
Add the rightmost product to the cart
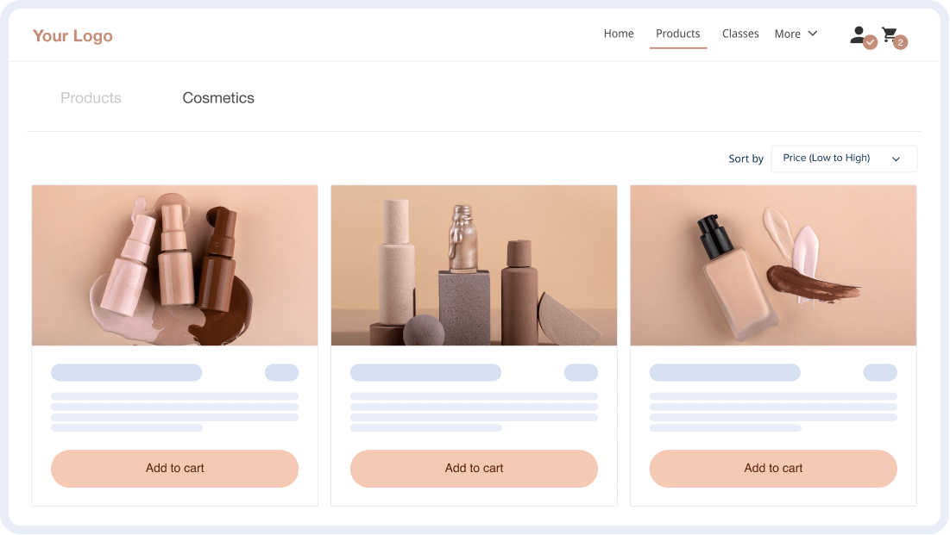[x=772, y=469]
